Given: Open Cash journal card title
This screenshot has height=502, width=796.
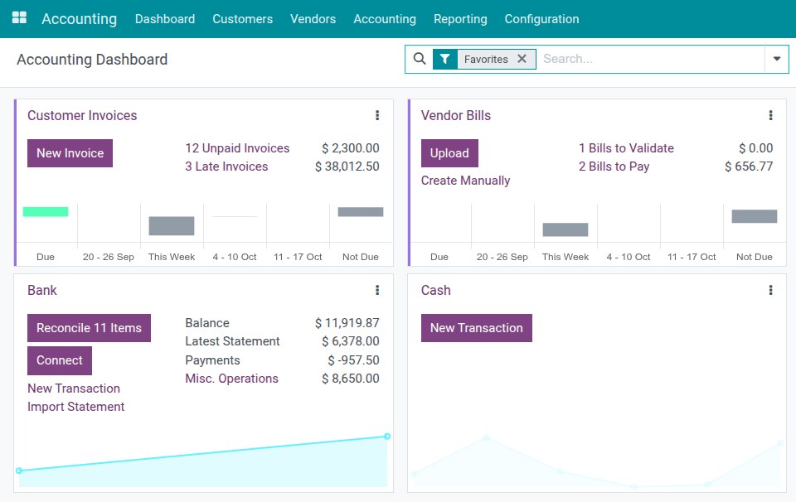Looking at the screenshot, I should [435, 290].
